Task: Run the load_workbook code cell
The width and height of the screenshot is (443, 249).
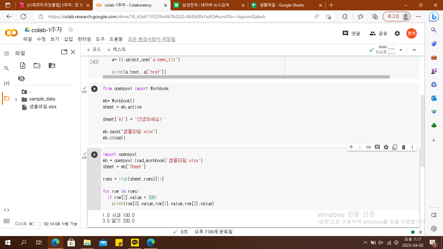Action: click(94, 155)
